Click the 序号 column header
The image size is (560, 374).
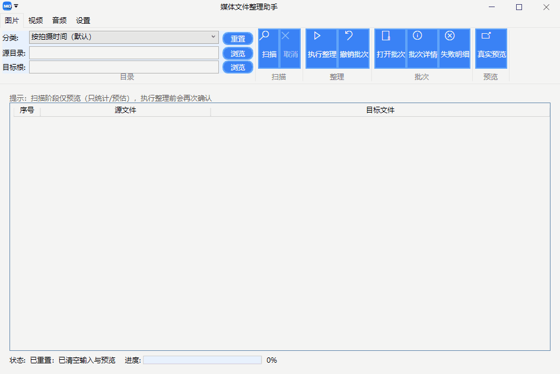(x=27, y=110)
